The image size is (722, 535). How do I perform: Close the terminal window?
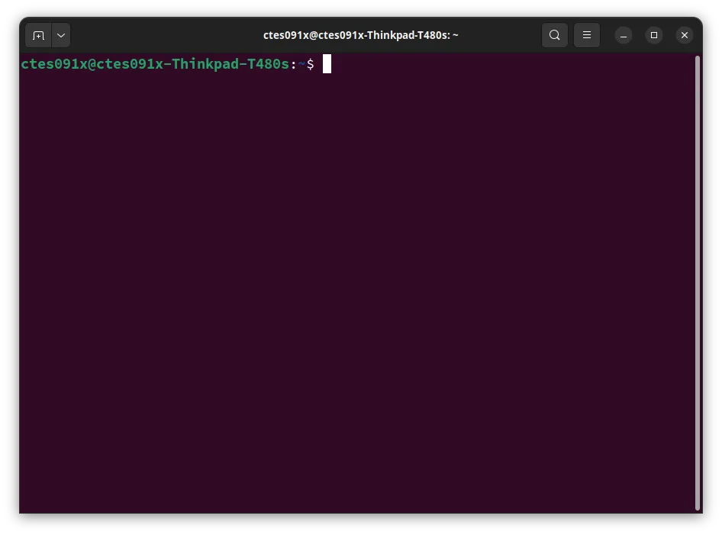click(x=685, y=35)
